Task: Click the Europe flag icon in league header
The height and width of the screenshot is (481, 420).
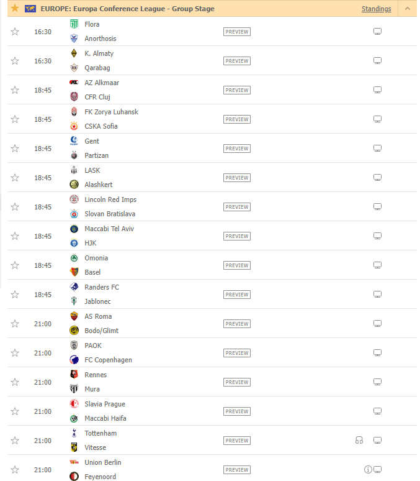Action: click(30, 9)
